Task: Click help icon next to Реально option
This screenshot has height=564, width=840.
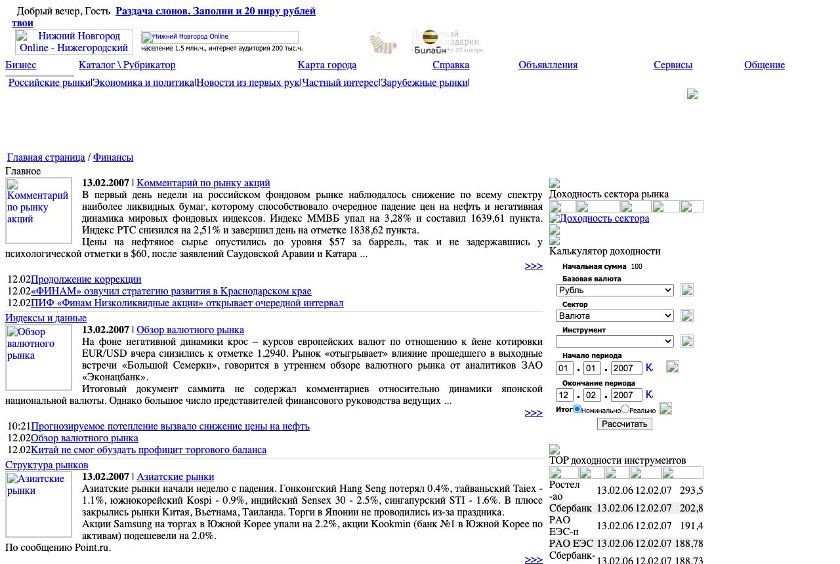Action: (665, 409)
